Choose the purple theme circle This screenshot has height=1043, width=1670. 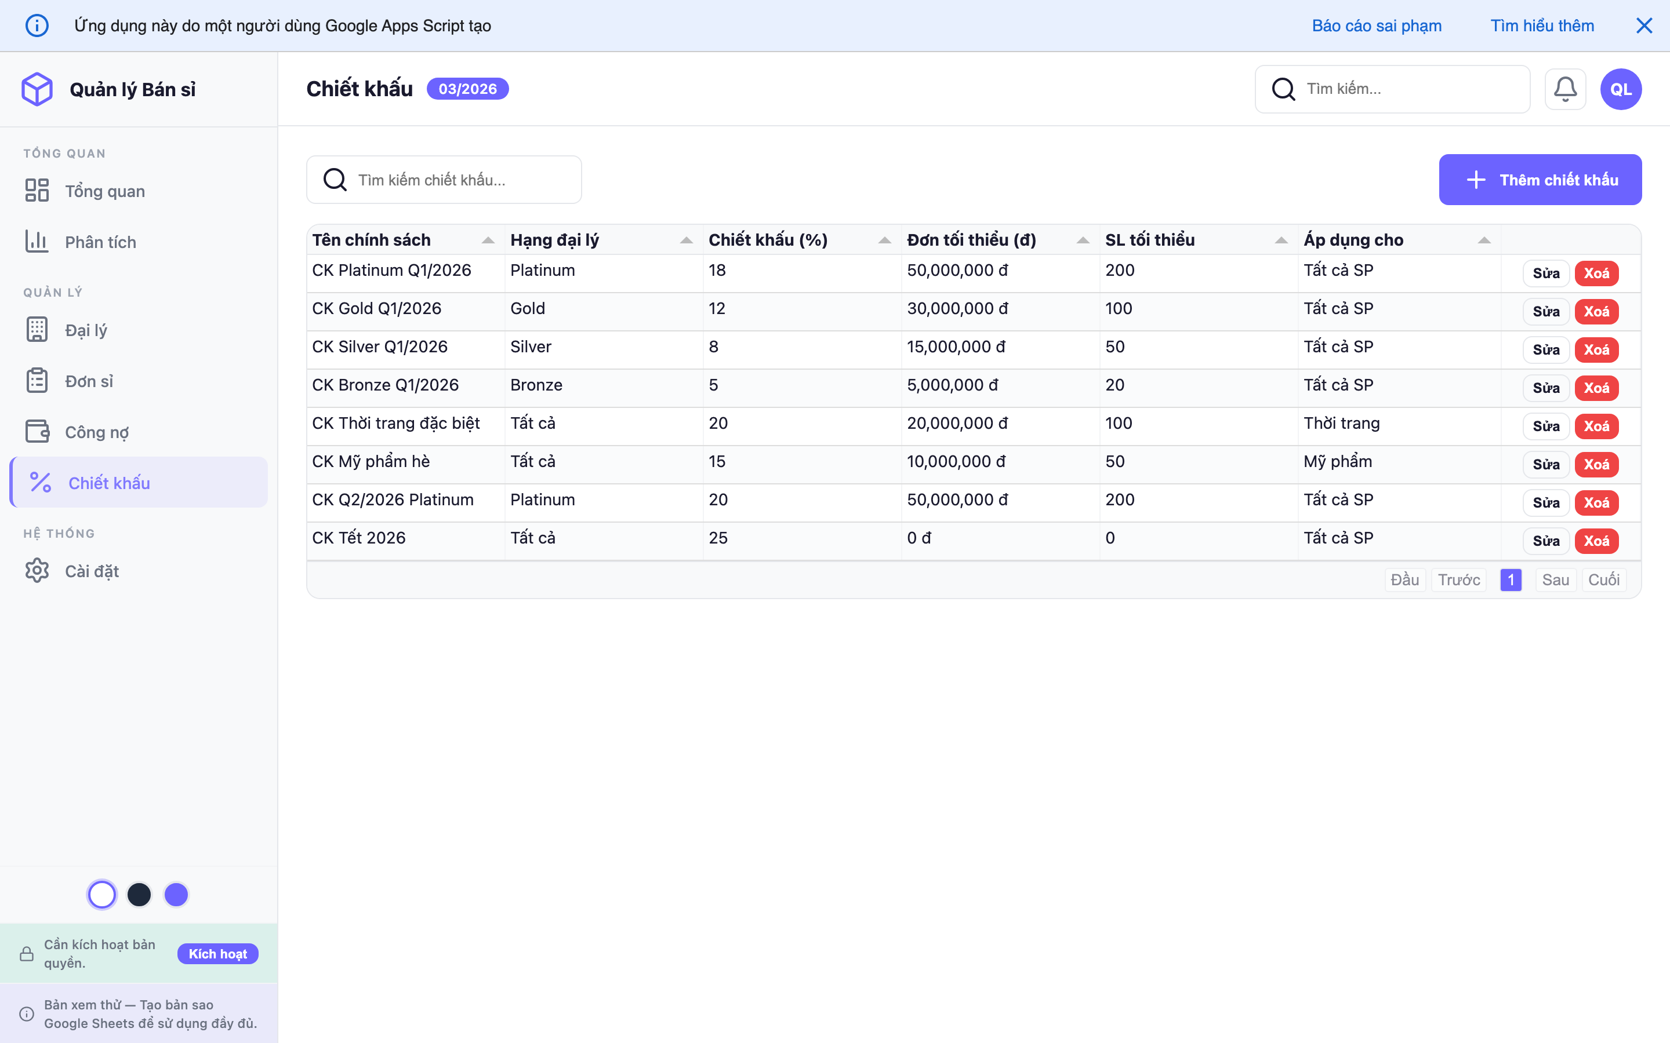click(x=176, y=895)
